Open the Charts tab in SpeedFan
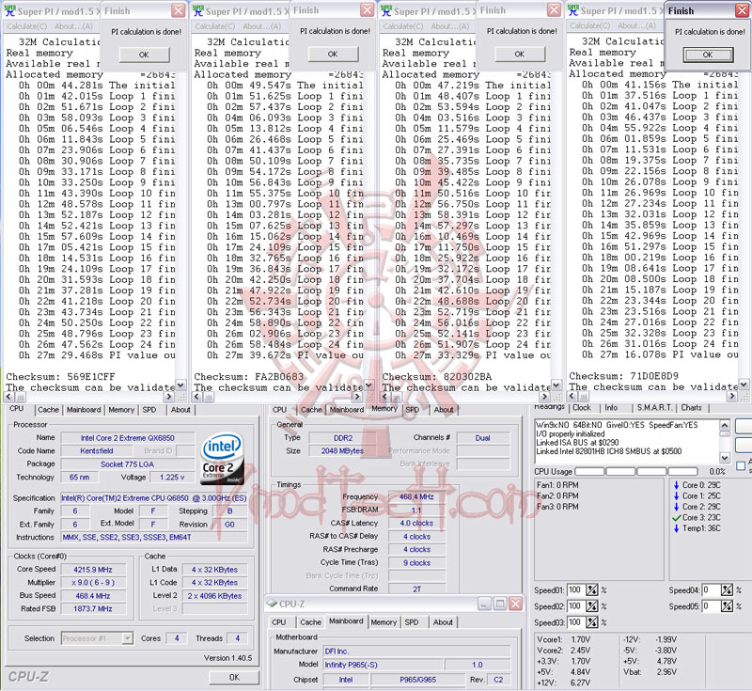Viewport: 752px width, 691px height. [x=691, y=408]
